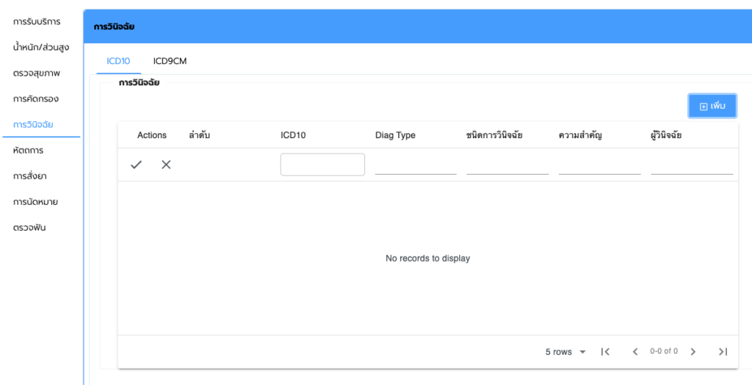Image resolution: width=752 pixels, height=385 pixels.
Task: Click the ผู้วินิจฉัย field
Action: pos(691,165)
